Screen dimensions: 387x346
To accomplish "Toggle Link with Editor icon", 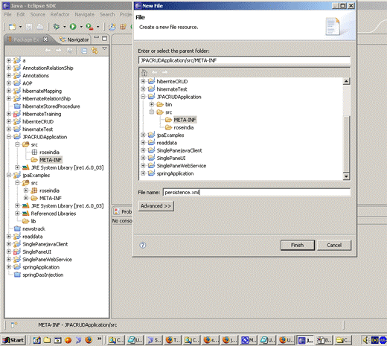I will [x=95, y=51].
